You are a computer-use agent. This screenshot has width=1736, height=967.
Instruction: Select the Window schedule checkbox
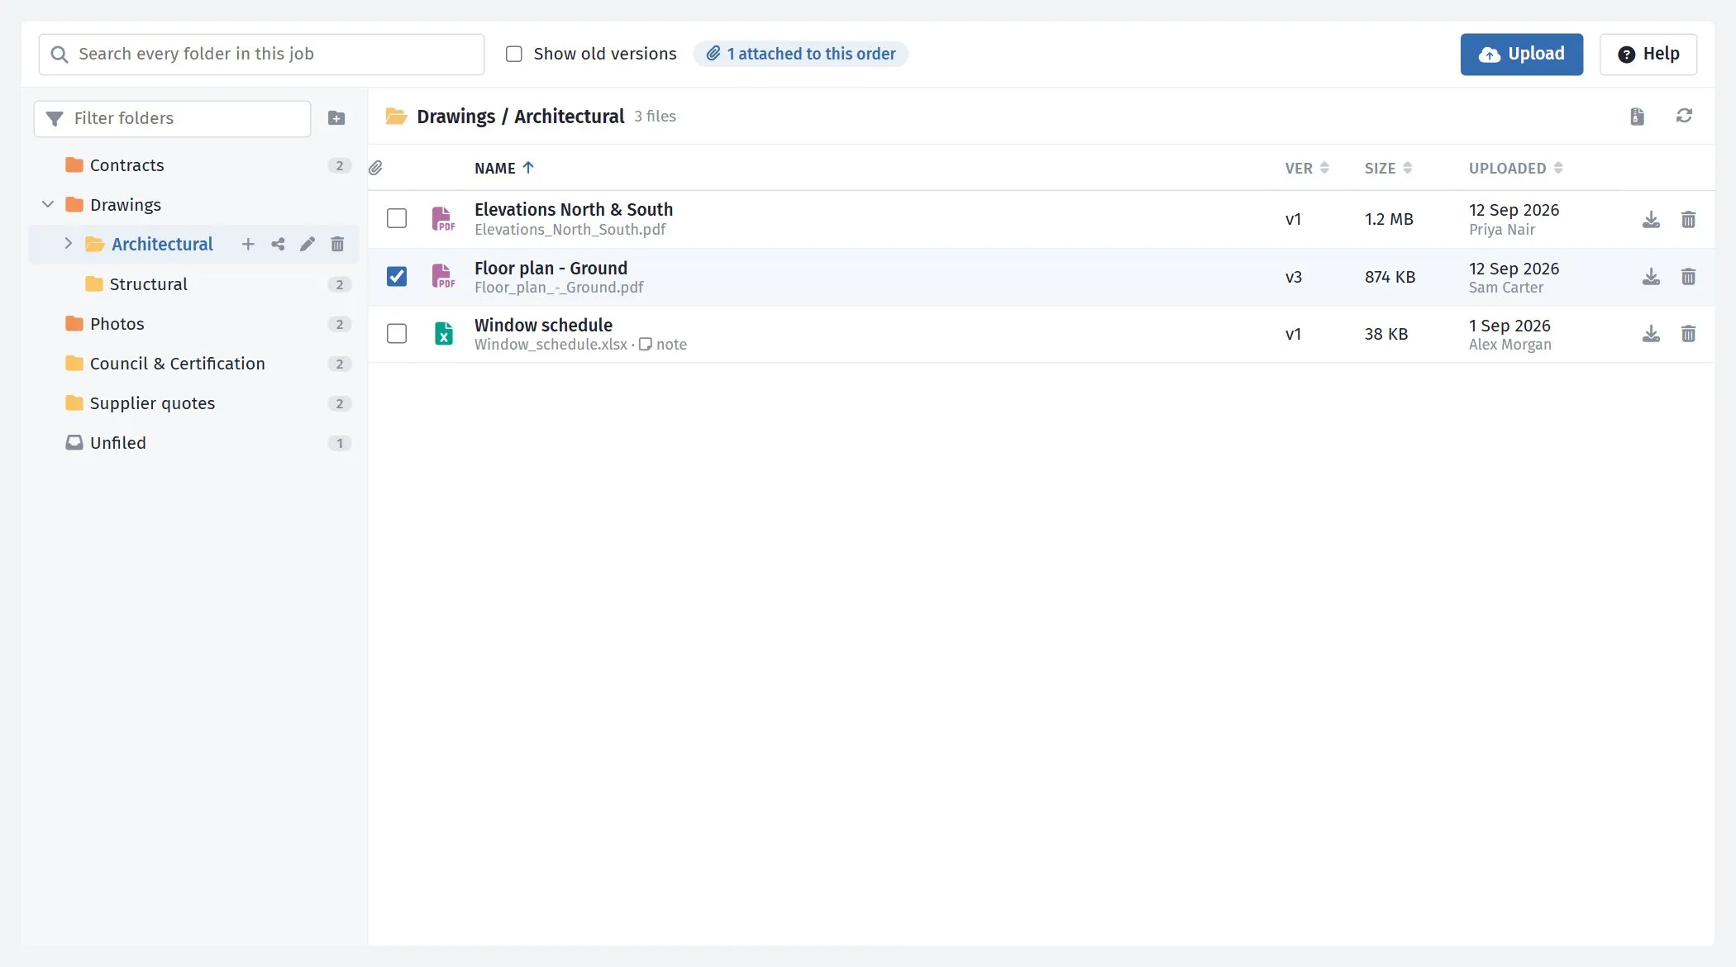coord(397,333)
